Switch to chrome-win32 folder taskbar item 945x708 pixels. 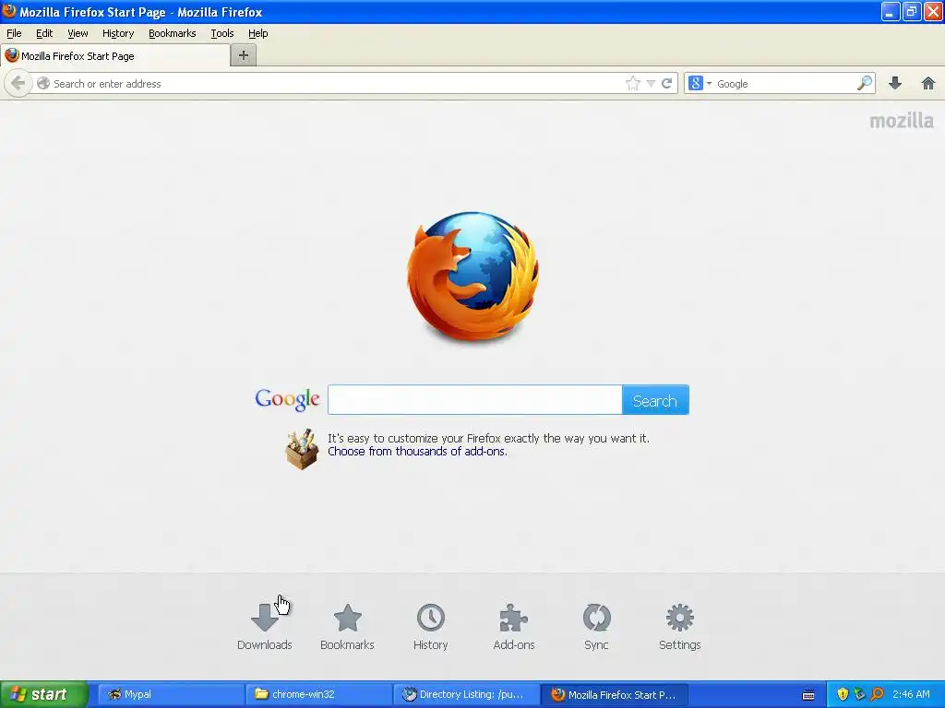[319, 694]
